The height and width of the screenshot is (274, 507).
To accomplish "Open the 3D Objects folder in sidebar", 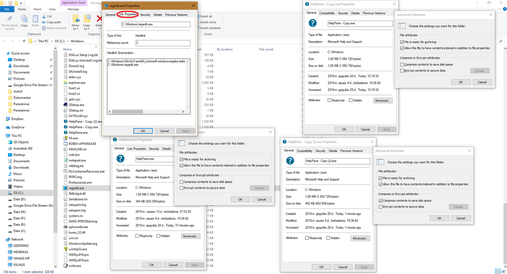I will pyautogui.click(x=21, y=142).
